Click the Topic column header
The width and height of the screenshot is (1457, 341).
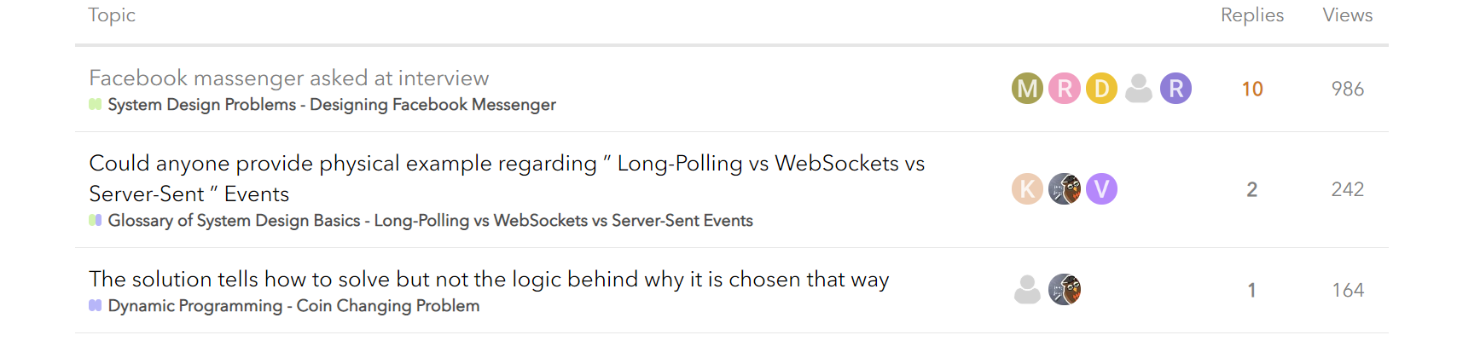coord(112,15)
